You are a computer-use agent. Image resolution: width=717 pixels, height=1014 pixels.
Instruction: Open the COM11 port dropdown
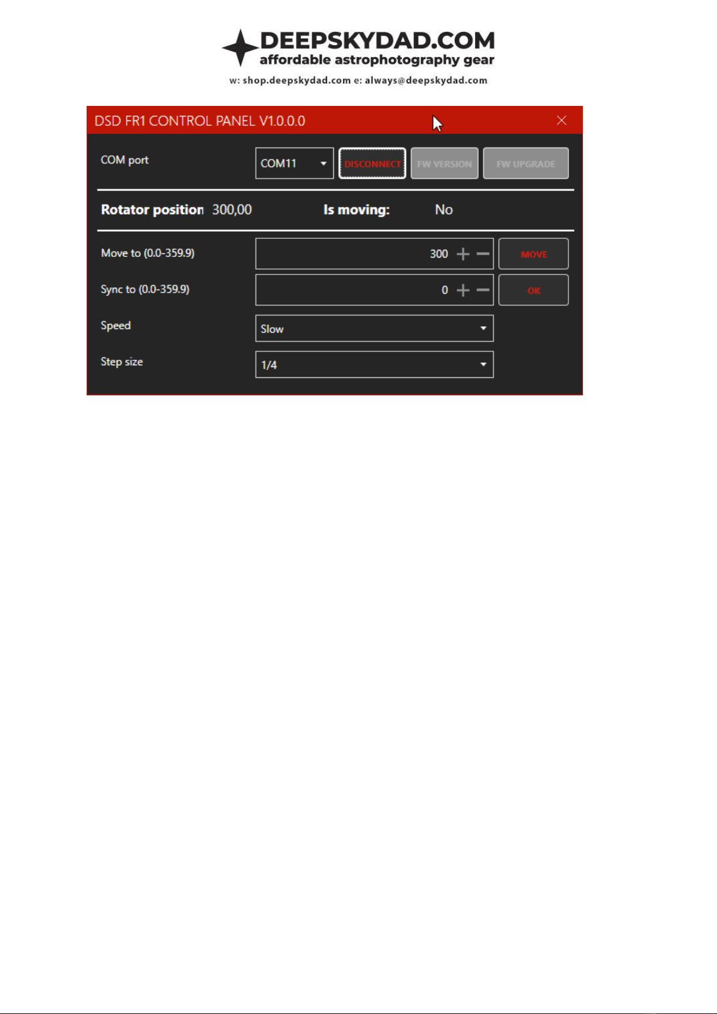(294, 163)
